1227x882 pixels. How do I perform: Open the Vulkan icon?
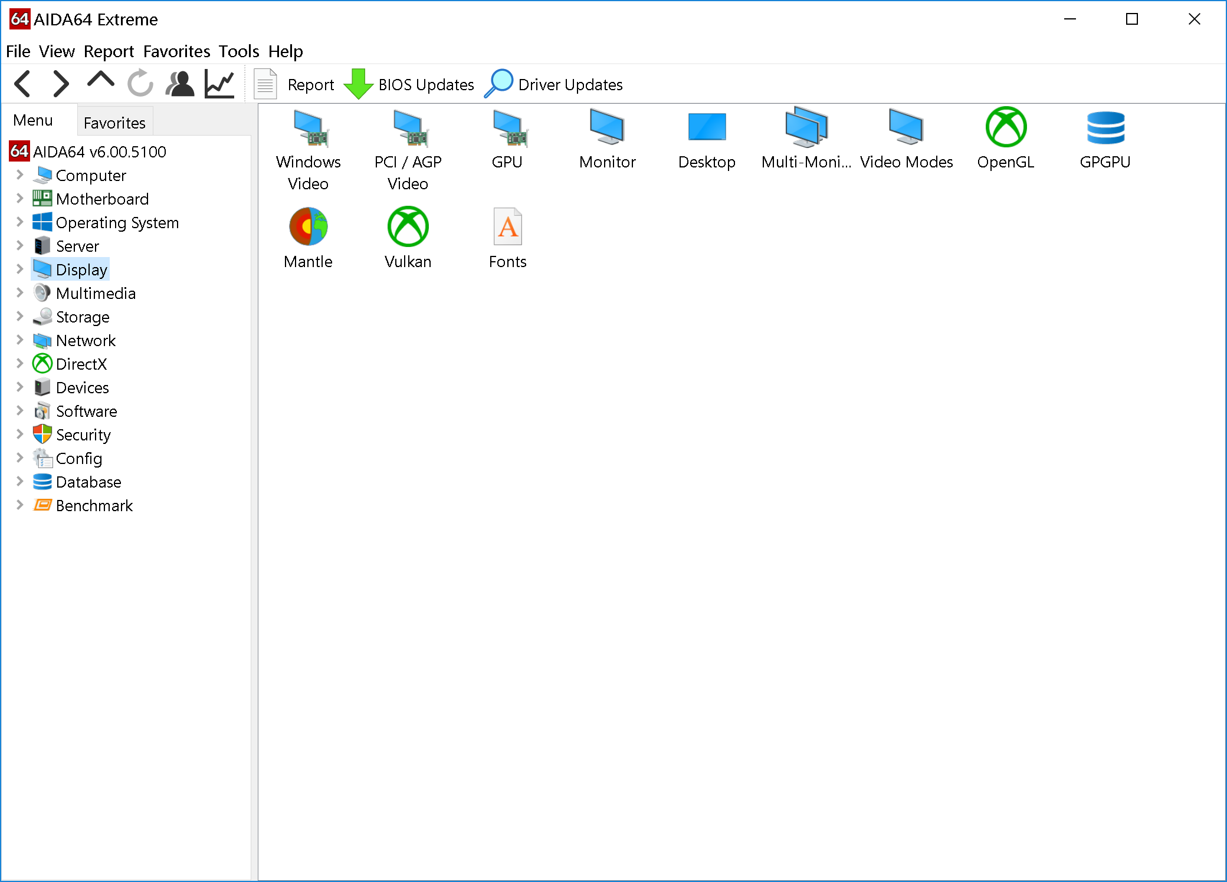[x=408, y=239]
